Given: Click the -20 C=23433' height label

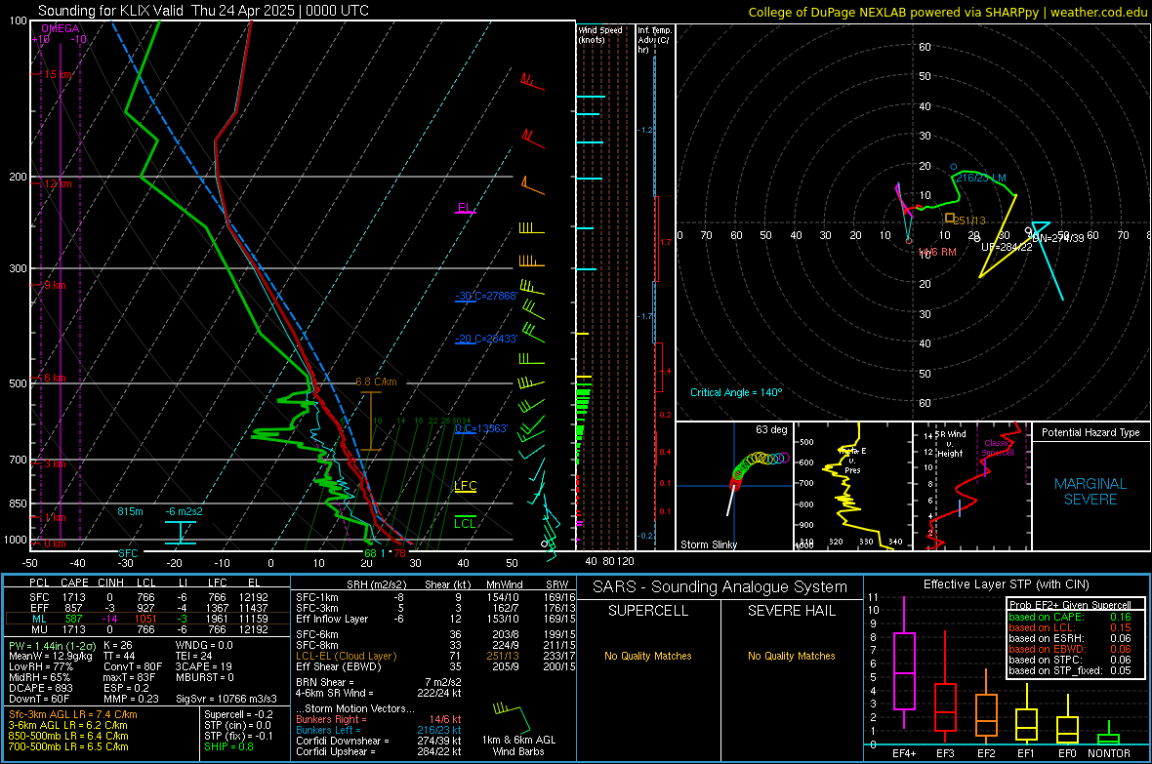Looking at the screenshot, I should click(x=486, y=339).
